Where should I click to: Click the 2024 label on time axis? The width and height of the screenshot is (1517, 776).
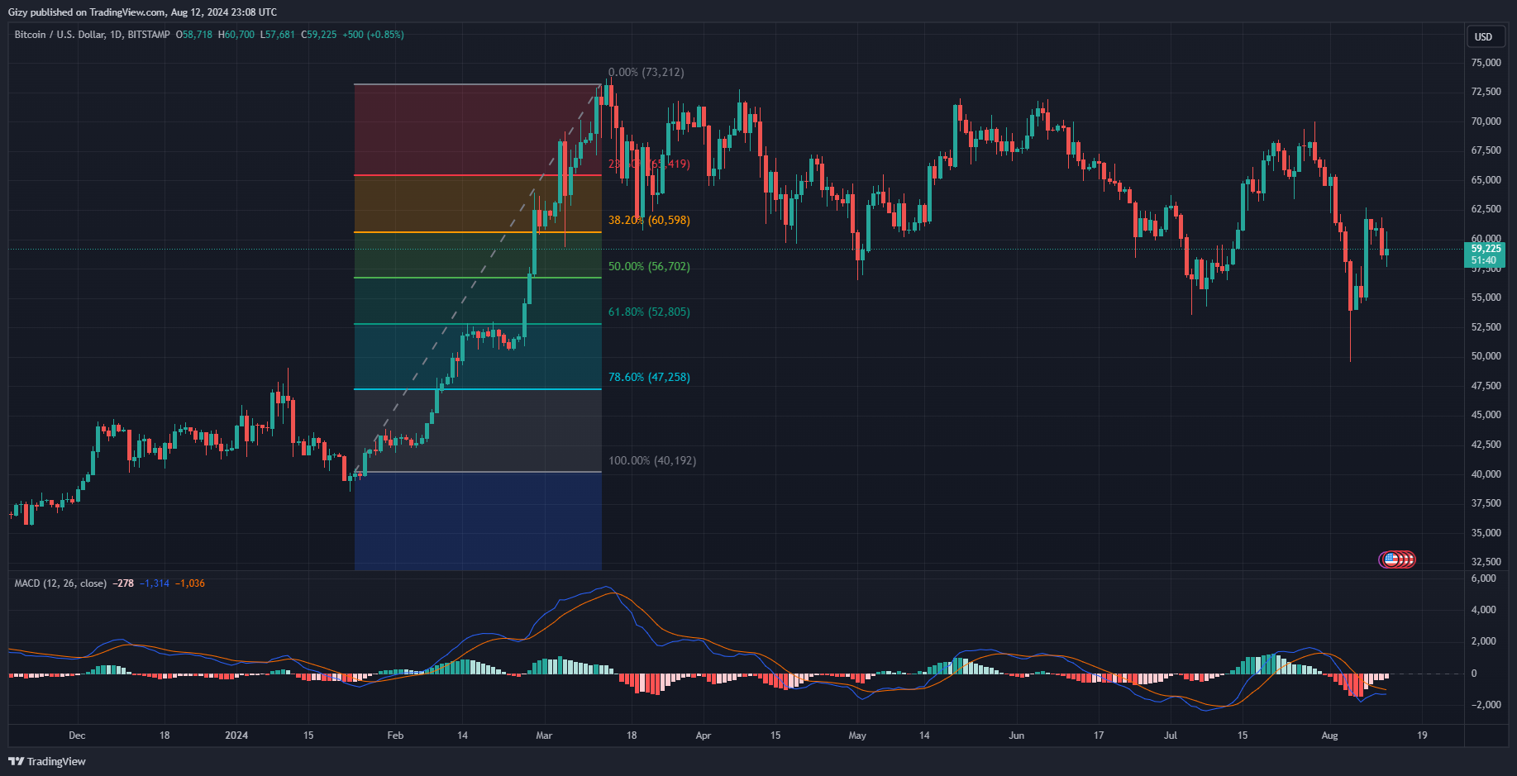click(x=236, y=736)
